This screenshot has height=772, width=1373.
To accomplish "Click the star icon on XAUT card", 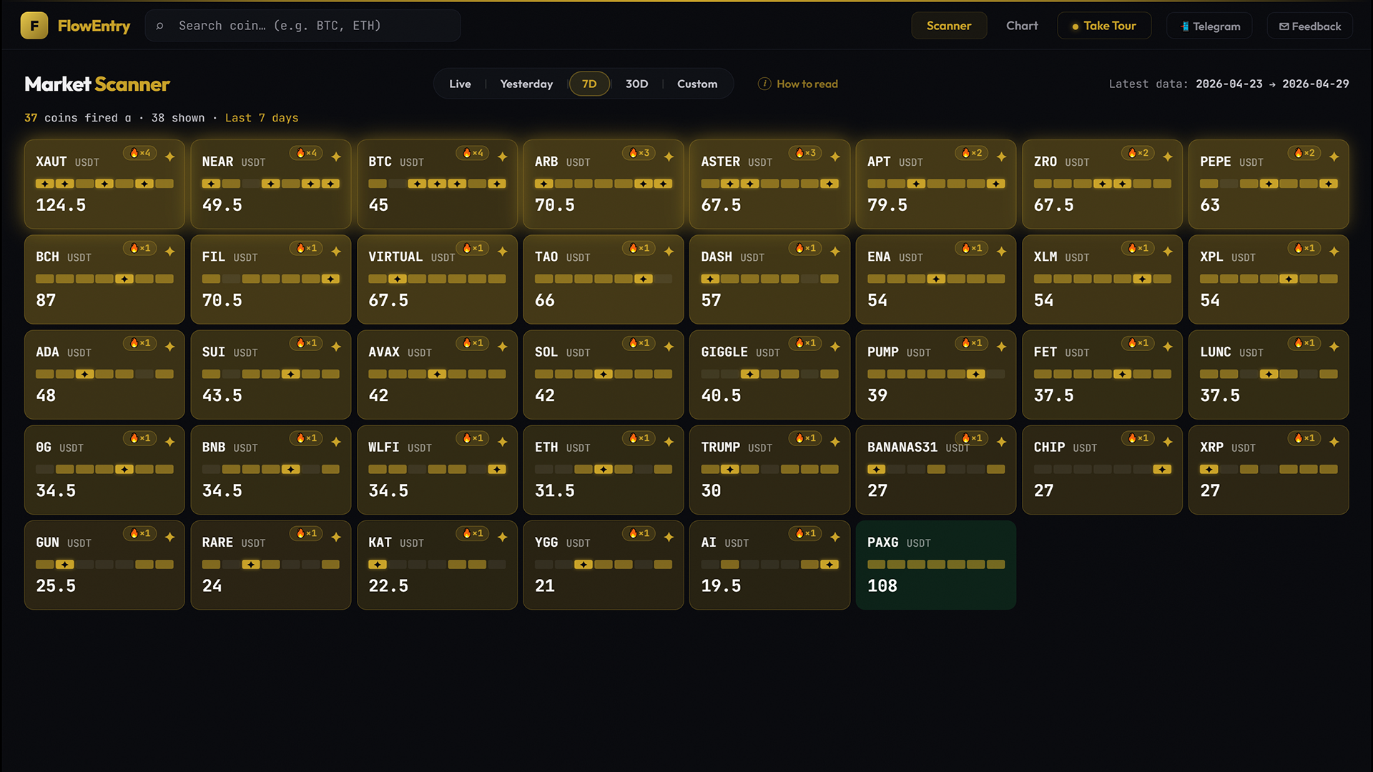I will click(169, 157).
